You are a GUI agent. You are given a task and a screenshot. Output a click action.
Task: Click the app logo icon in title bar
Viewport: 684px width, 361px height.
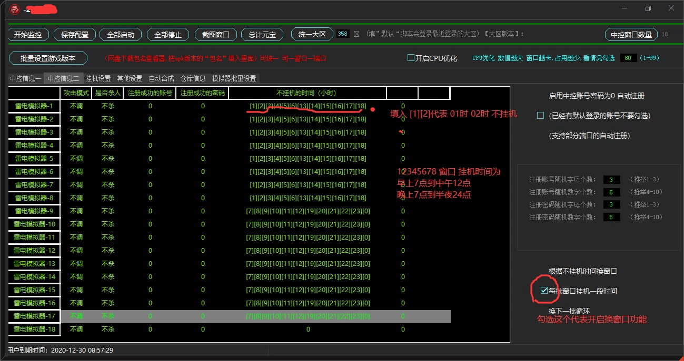coord(14,9)
